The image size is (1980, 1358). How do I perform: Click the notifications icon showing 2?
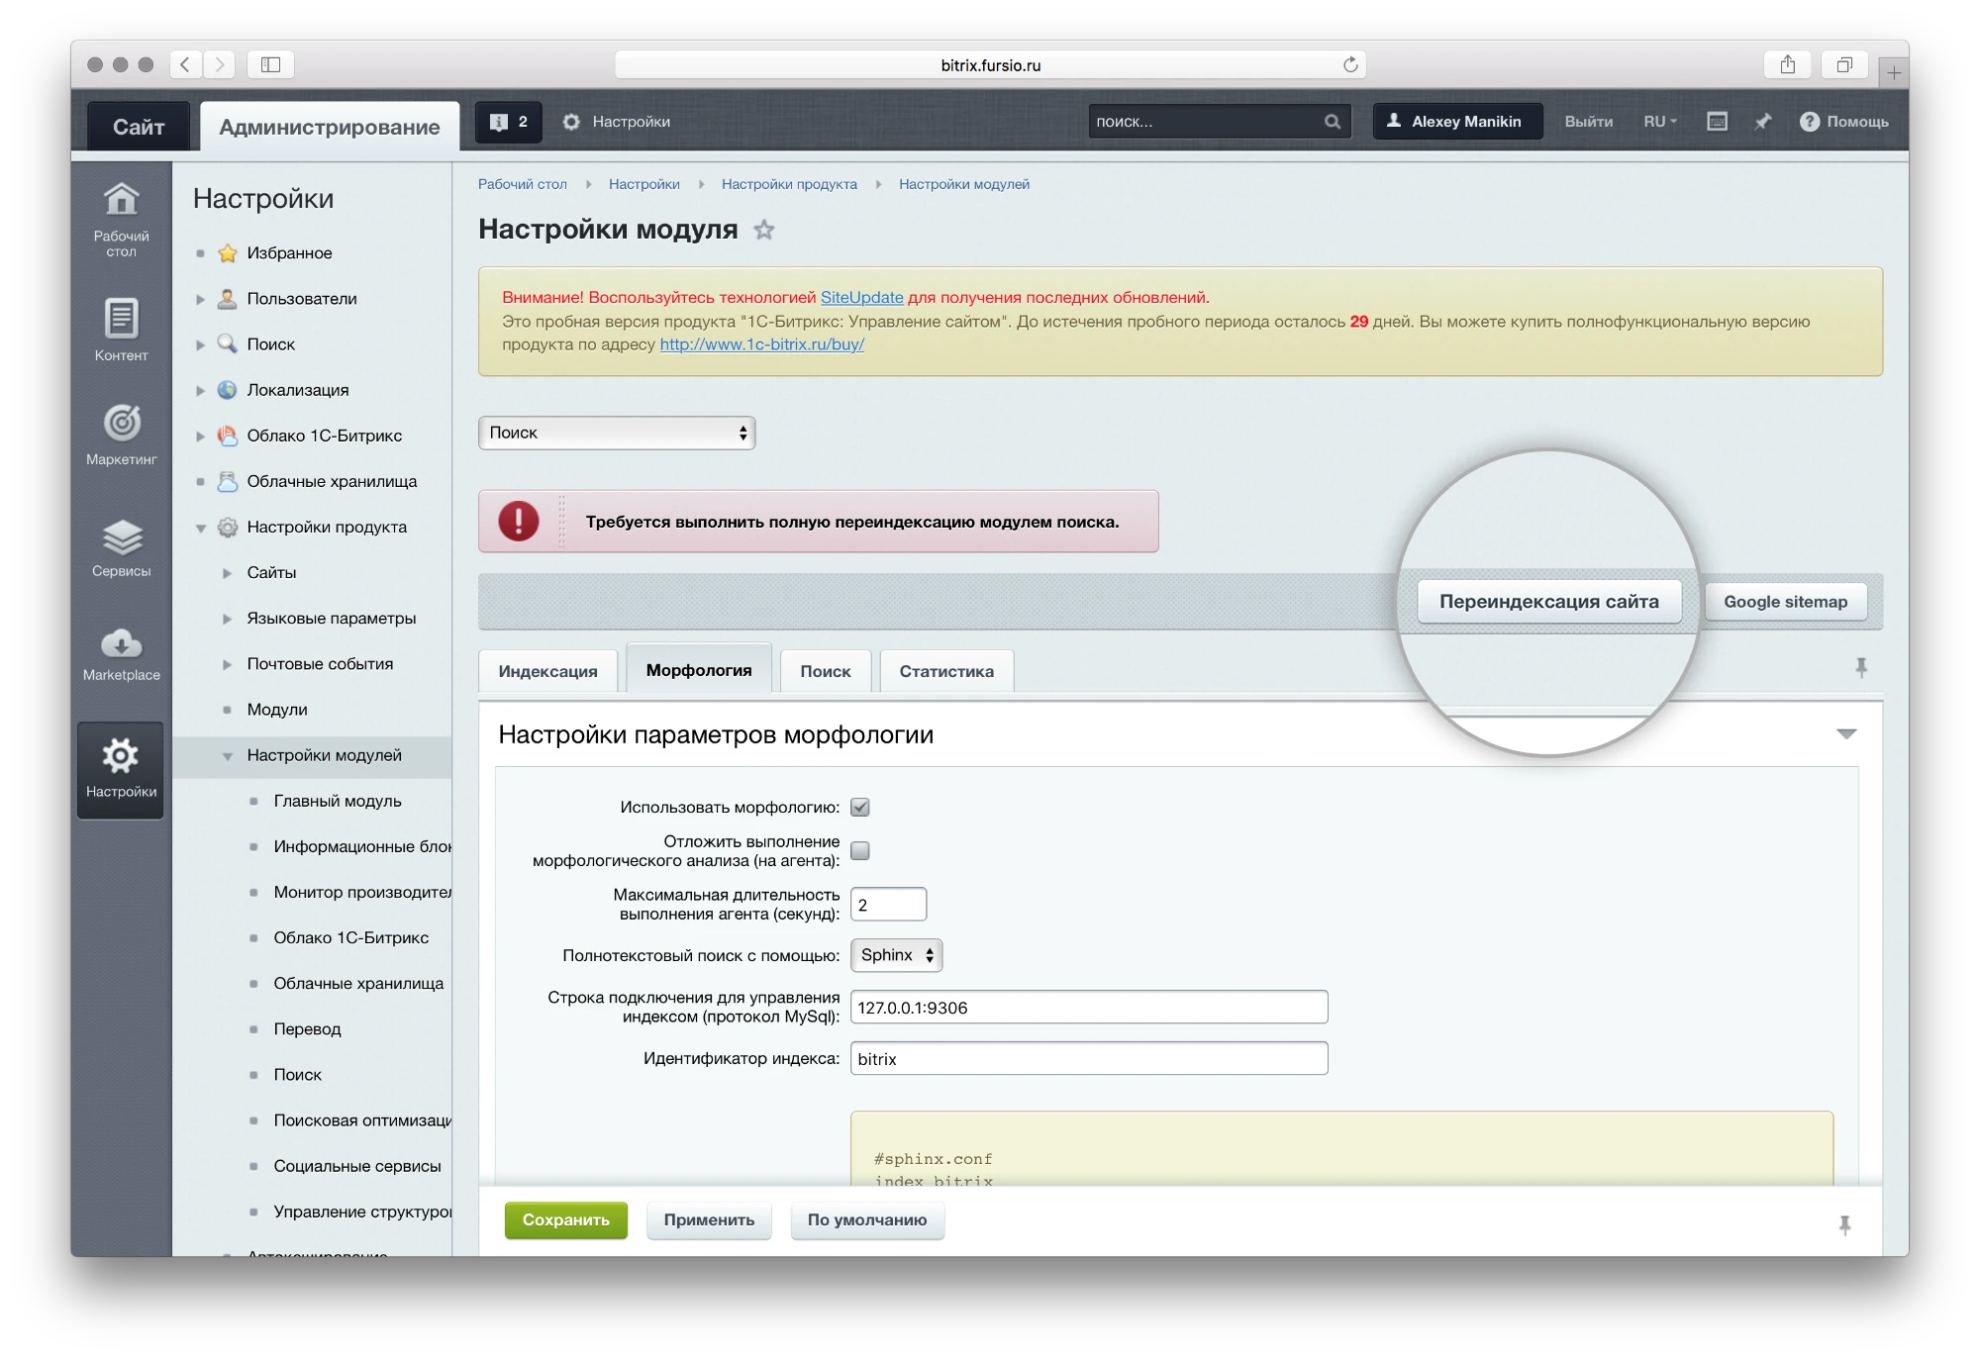coord(508,122)
